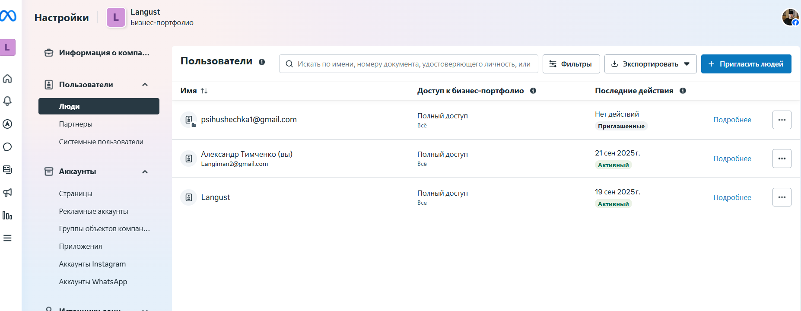
Task: Click the briefcase icon beside Информация о компании
Action: pyautogui.click(x=49, y=53)
